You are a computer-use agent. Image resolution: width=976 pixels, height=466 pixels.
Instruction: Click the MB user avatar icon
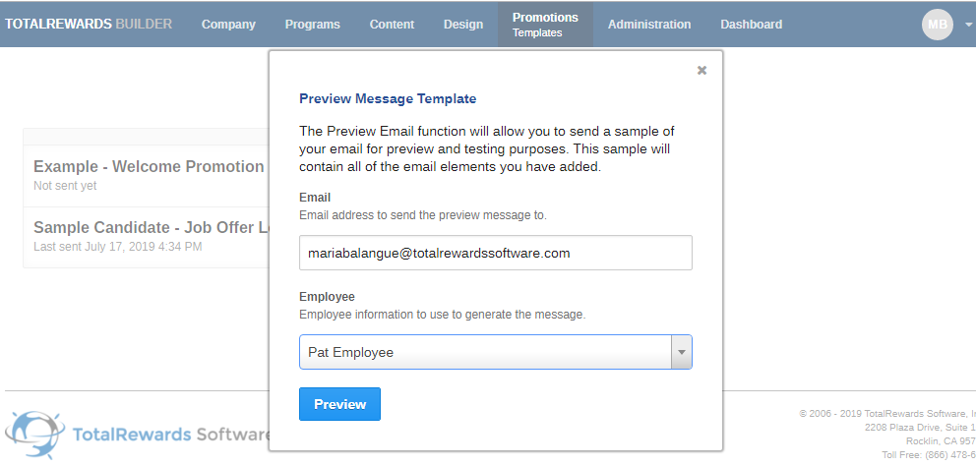tap(937, 25)
